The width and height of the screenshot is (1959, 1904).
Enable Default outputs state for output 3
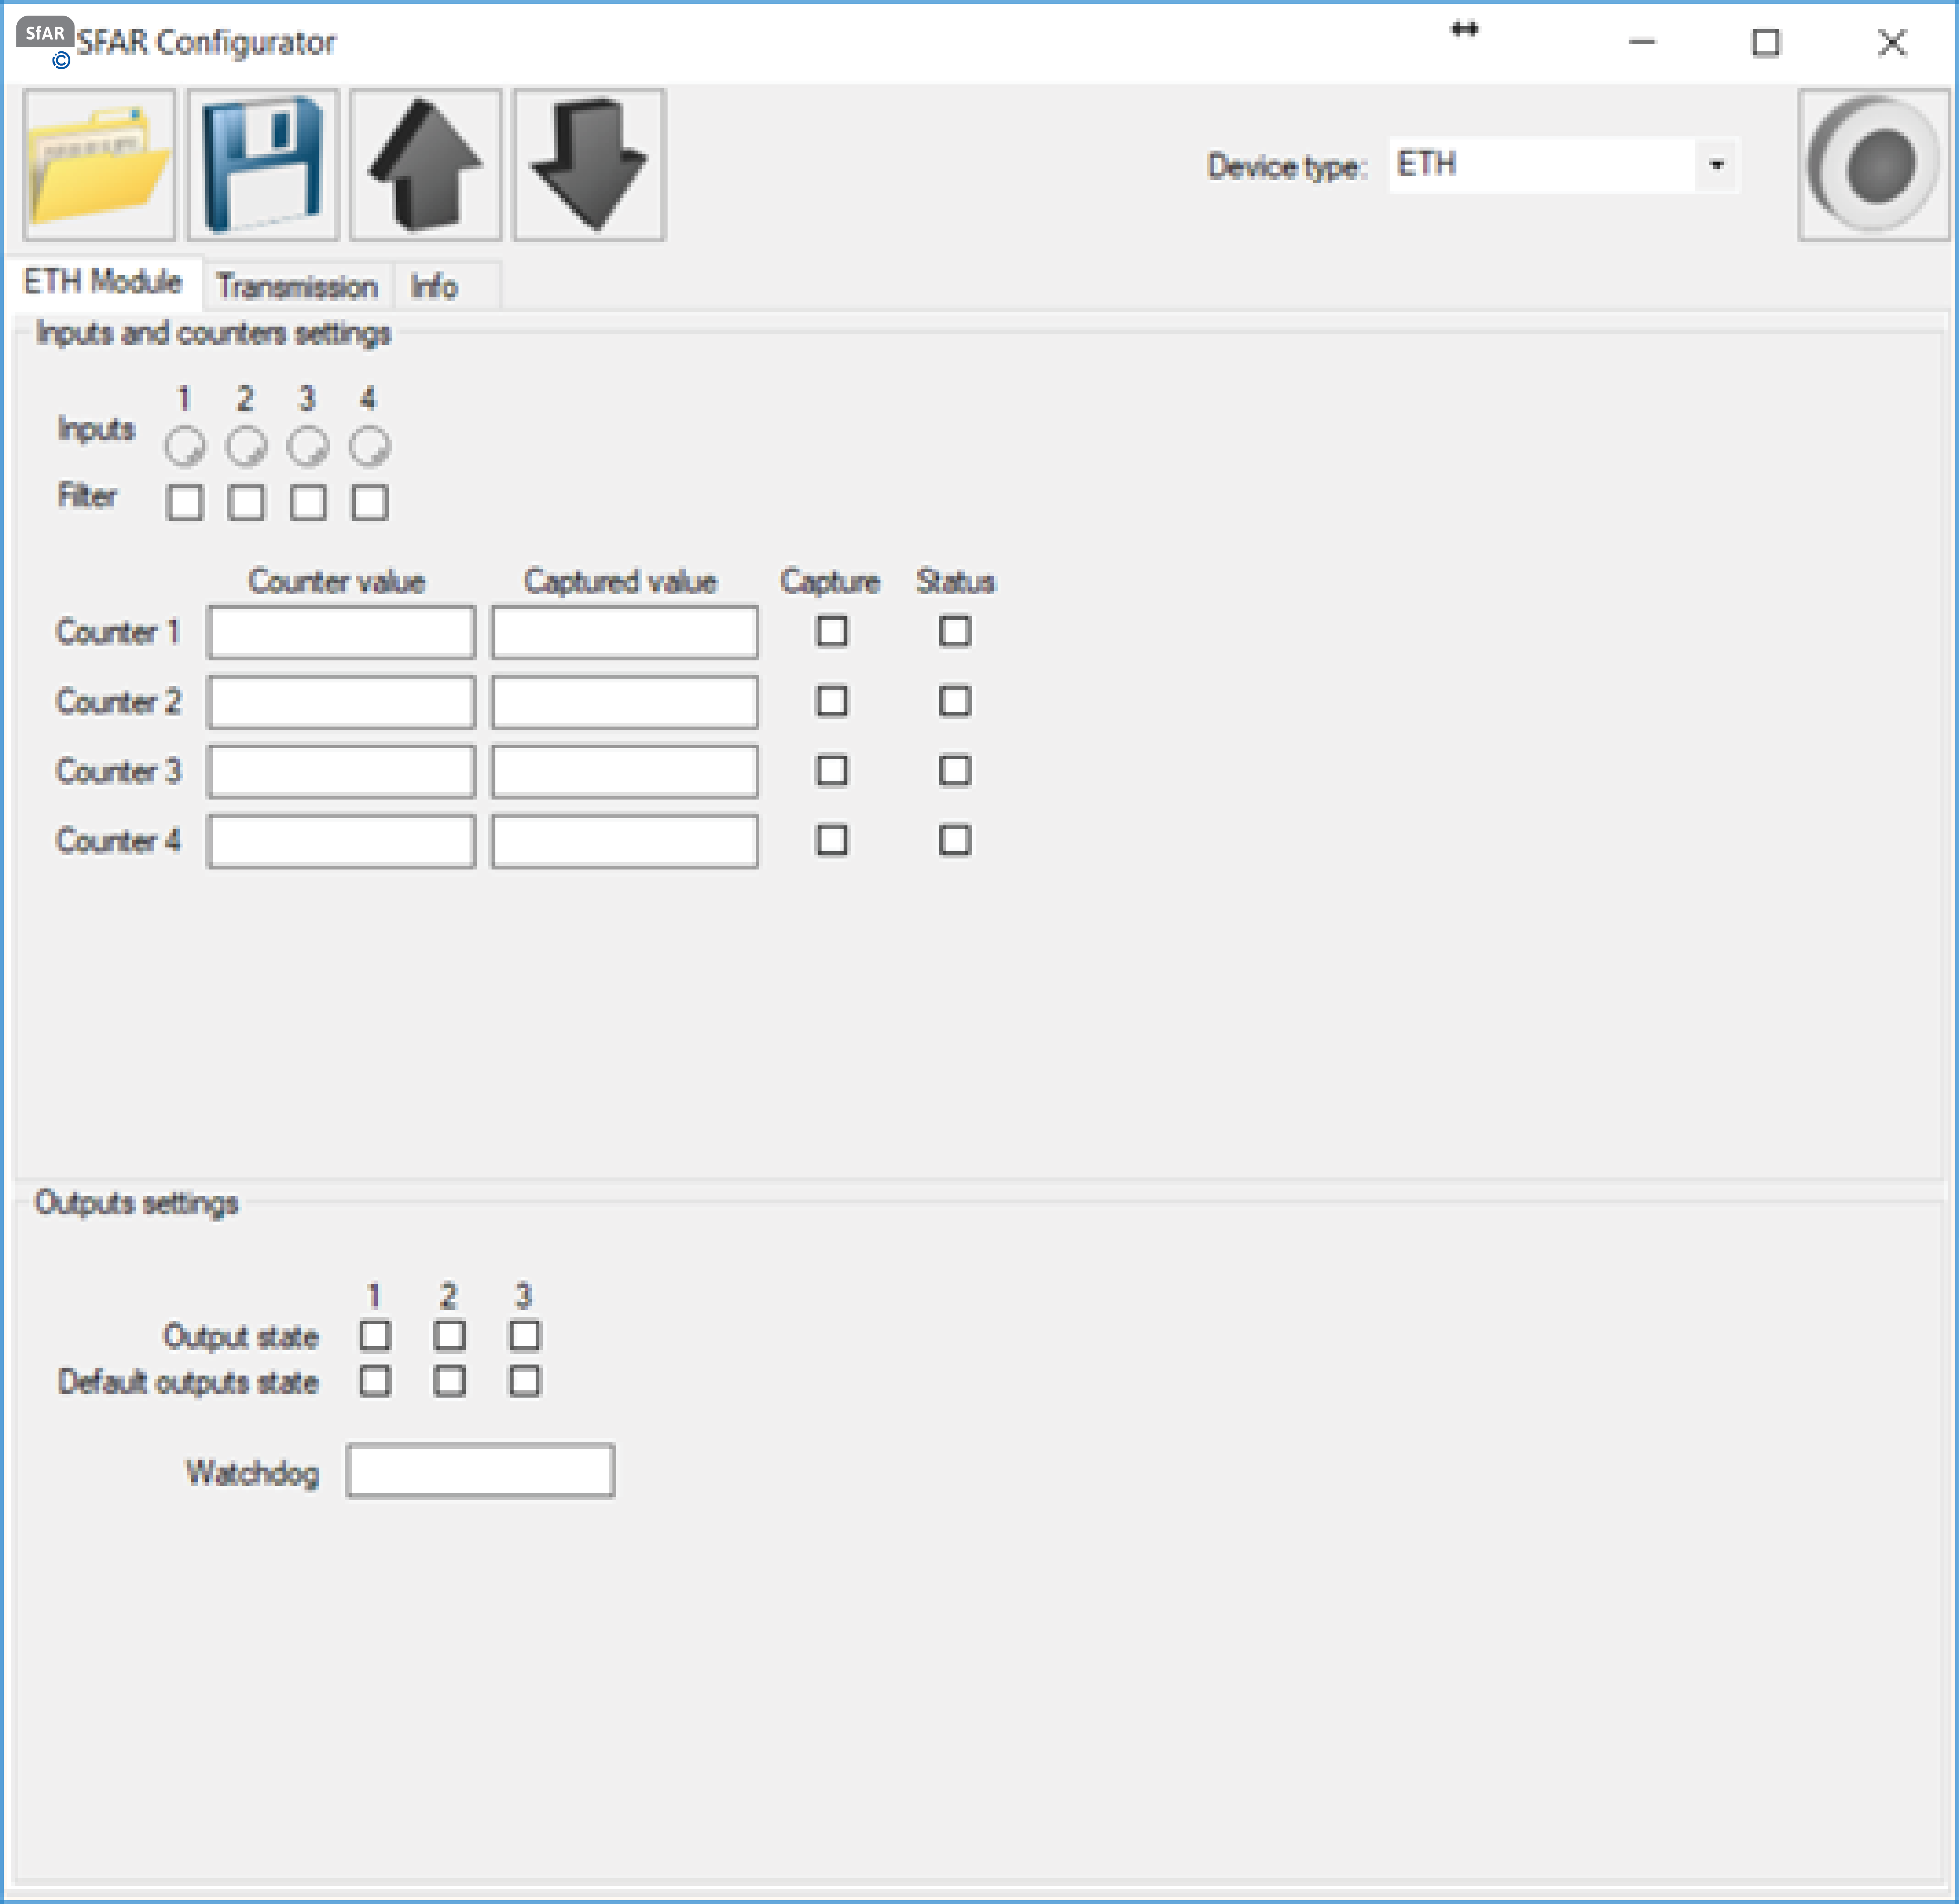(x=524, y=1381)
